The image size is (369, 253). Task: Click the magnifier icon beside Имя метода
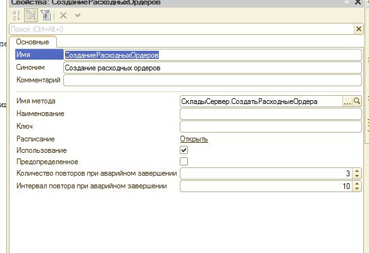click(x=357, y=101)
